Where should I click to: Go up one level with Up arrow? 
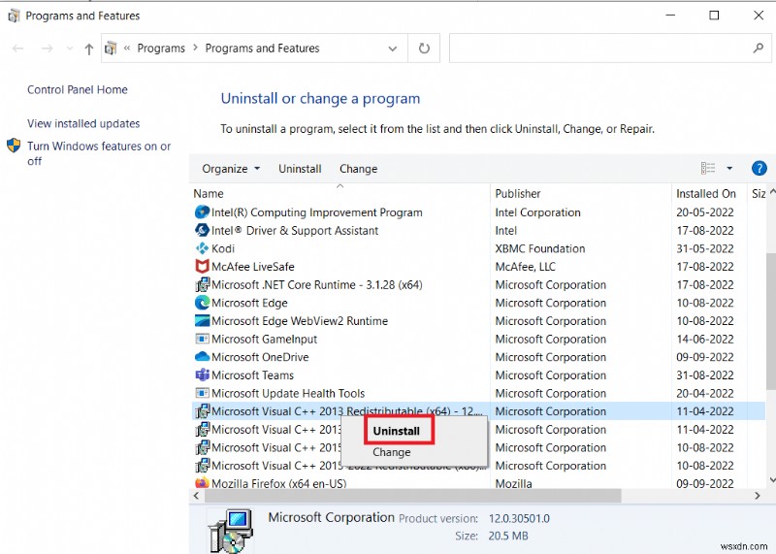pyautogui.click(x=89, y=49)
